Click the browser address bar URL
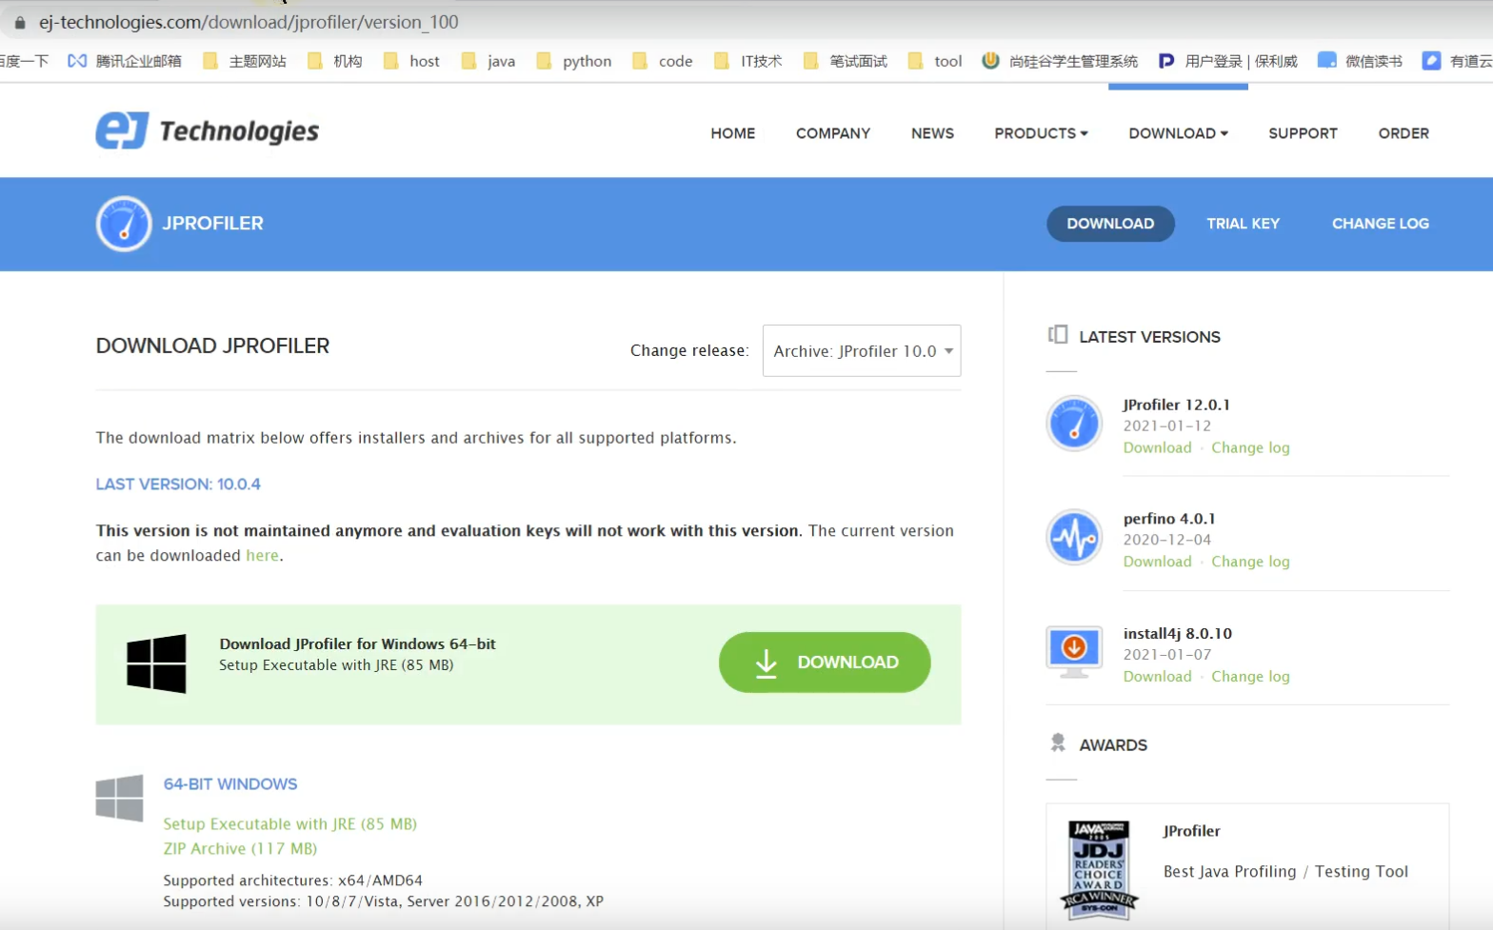Image resolution: width=1493 pixels, height=930 pixels. (249, 22)
